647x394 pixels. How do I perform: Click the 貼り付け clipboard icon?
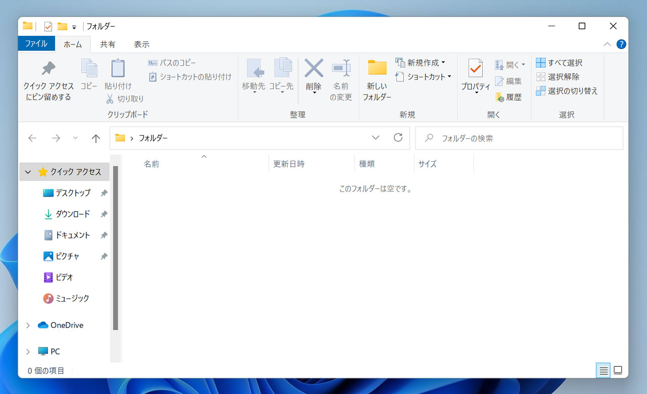click(118, 68)
